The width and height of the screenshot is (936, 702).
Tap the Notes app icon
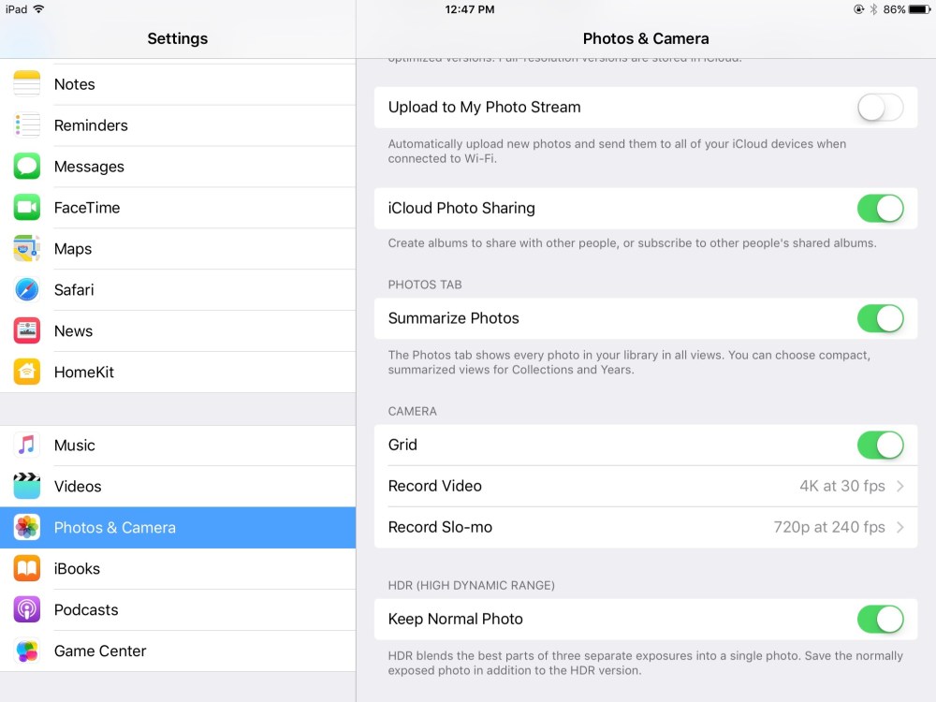pos(27,84)
